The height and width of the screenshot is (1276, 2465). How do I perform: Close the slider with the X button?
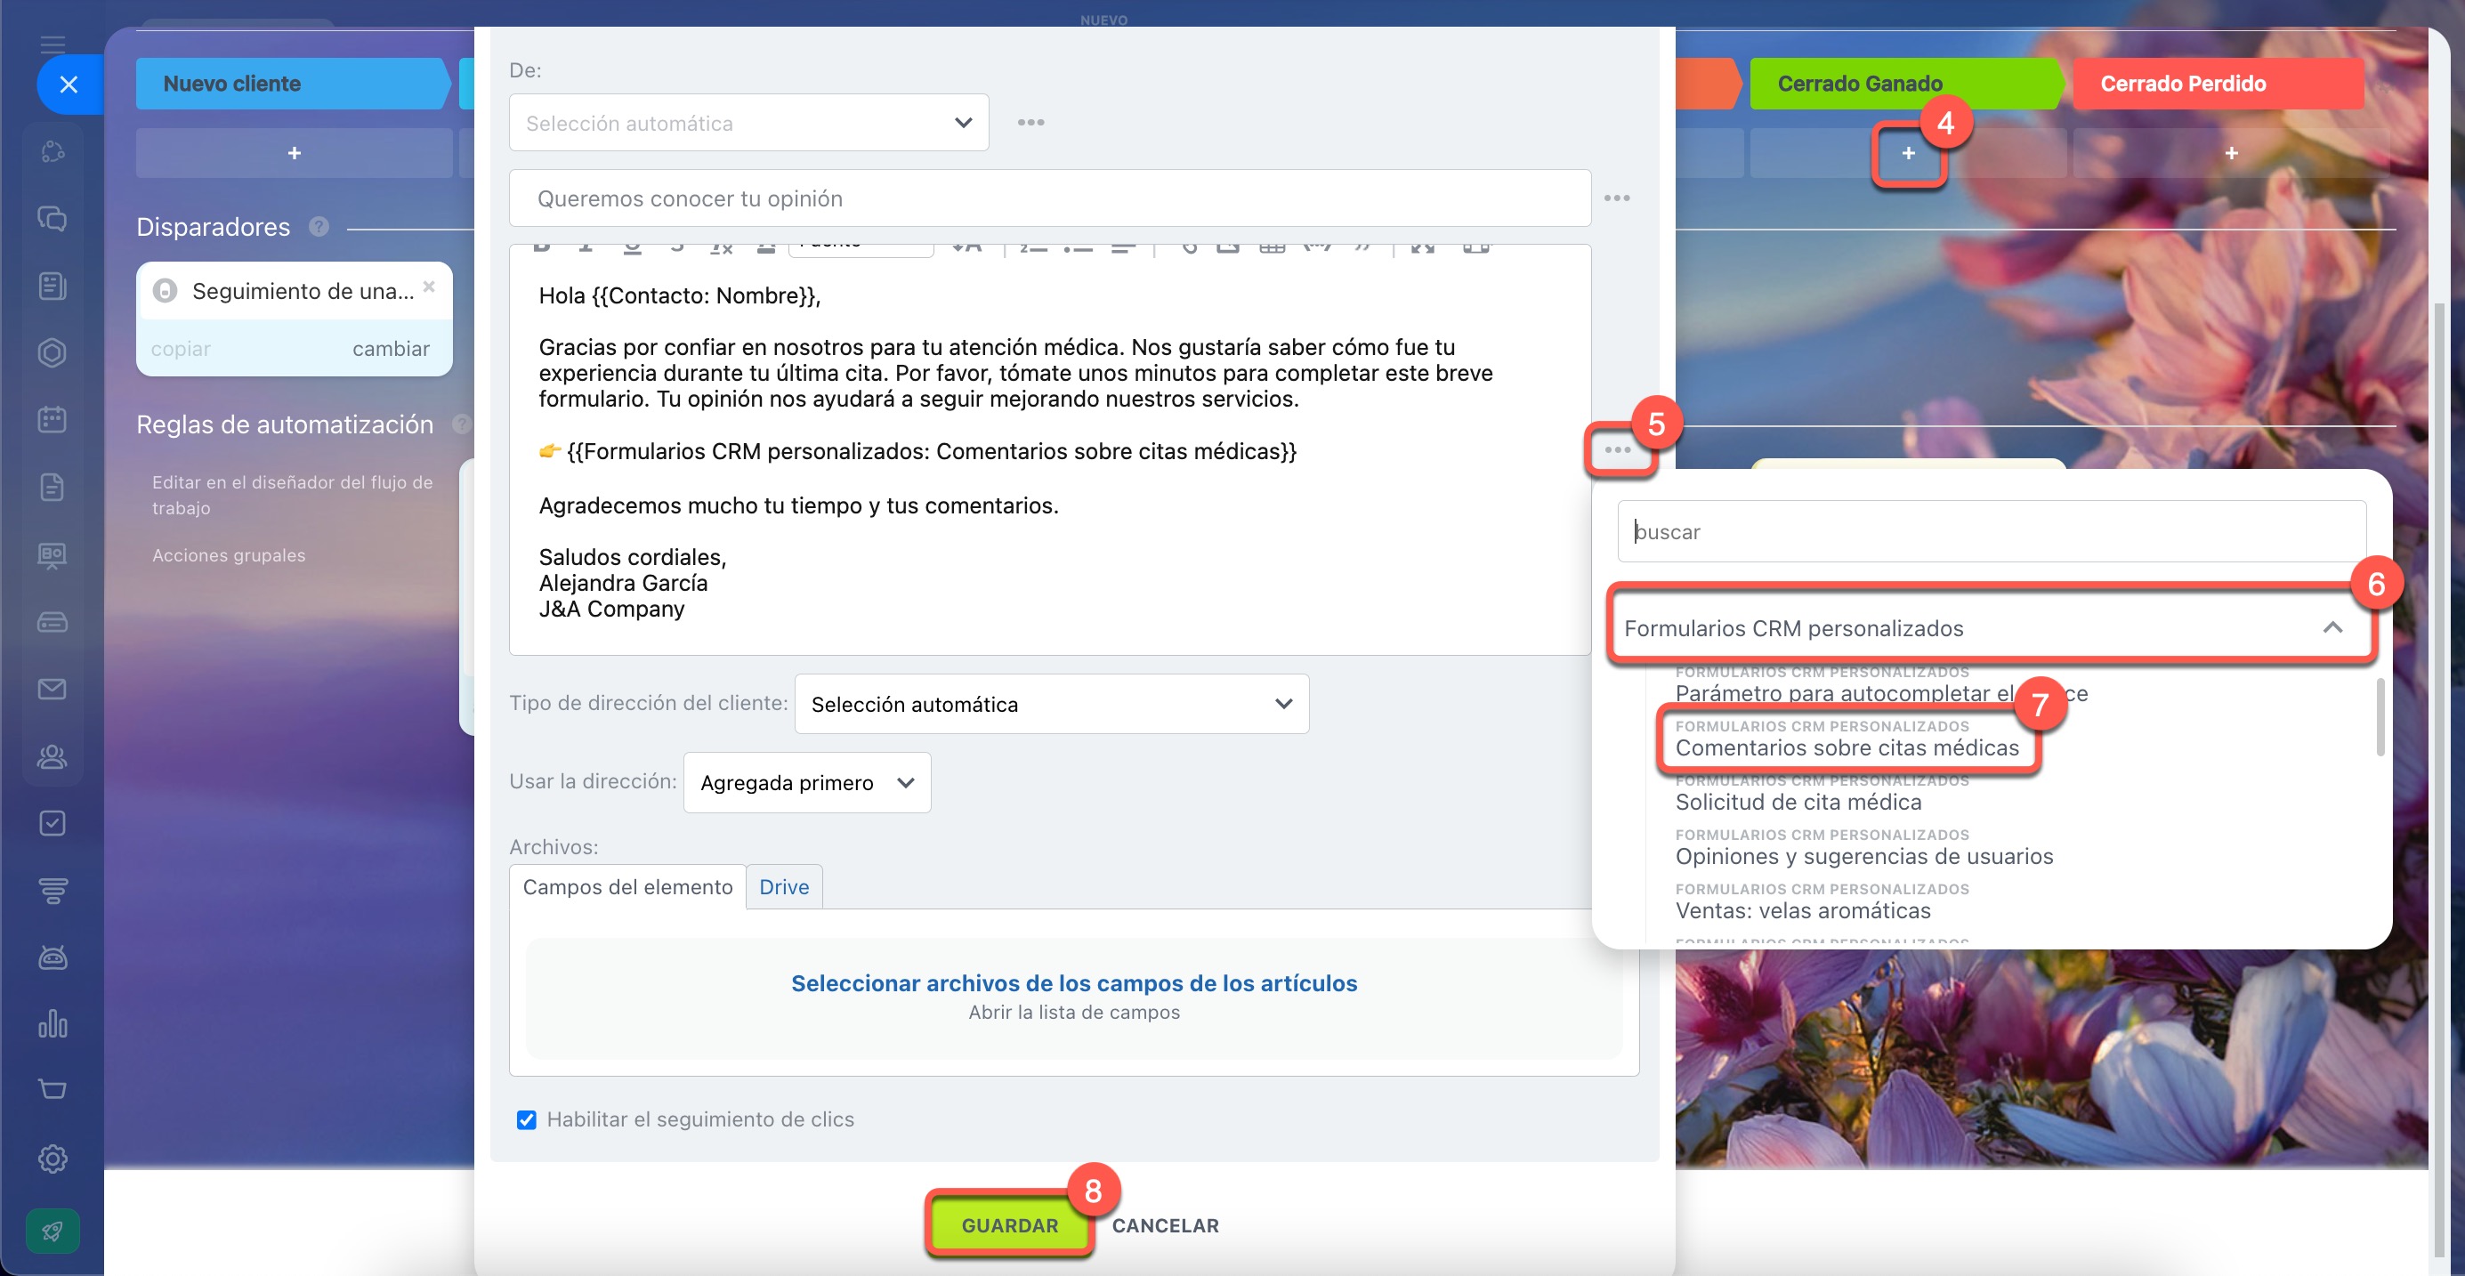(x=69, y=85)
